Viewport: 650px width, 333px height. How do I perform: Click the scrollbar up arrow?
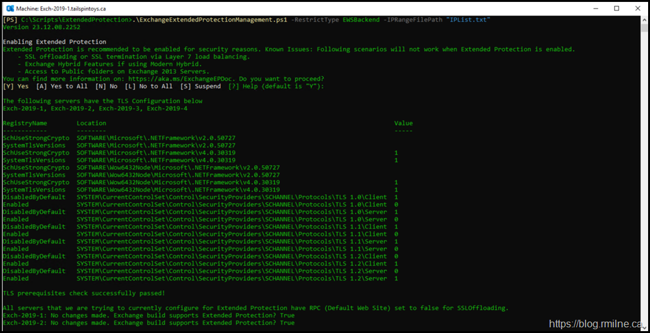643,20
